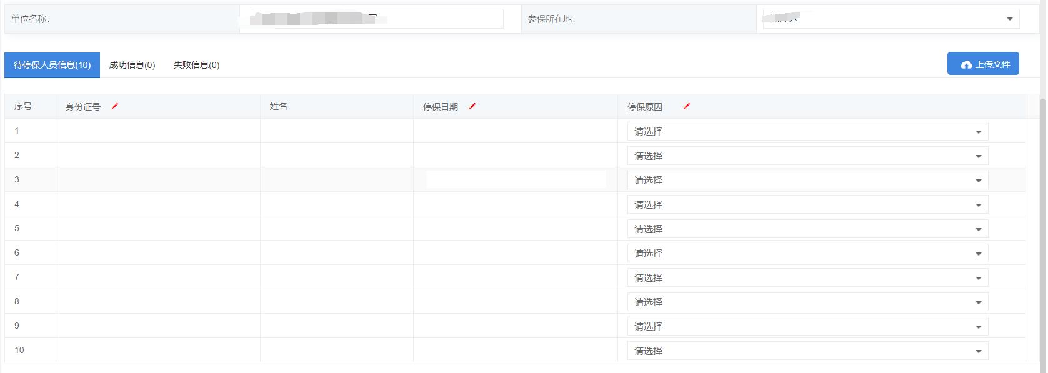This screenshot has height=373, width=1048.
Task: Click the 身份证号 cell in row 1
Action: point(158,131)
